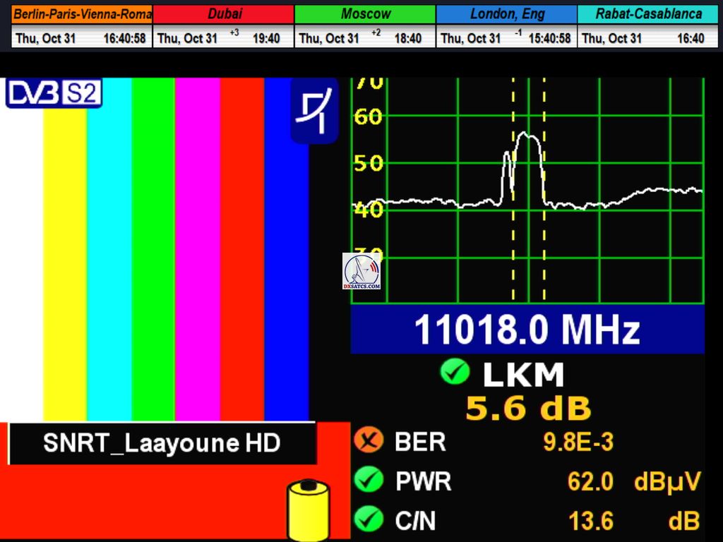Open the Rabat-Casablanca clock tab
The image size is (723, 542).
coord(648,14)
